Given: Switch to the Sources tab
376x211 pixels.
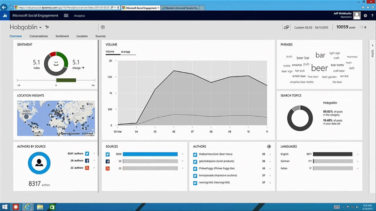Looking at the screenshot, I should click(101, 36).
